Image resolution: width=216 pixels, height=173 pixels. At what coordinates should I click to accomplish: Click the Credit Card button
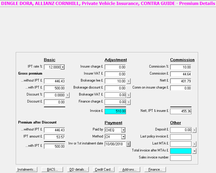(x=104, y=170)
